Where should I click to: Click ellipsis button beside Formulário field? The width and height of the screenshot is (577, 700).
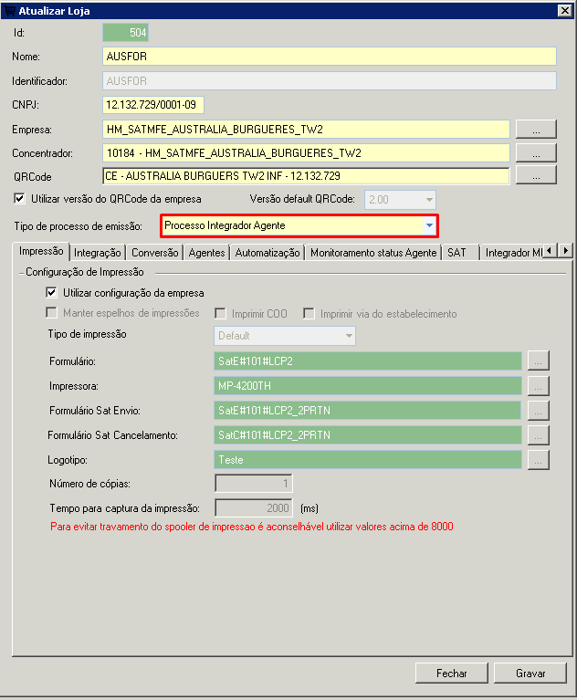539,361
